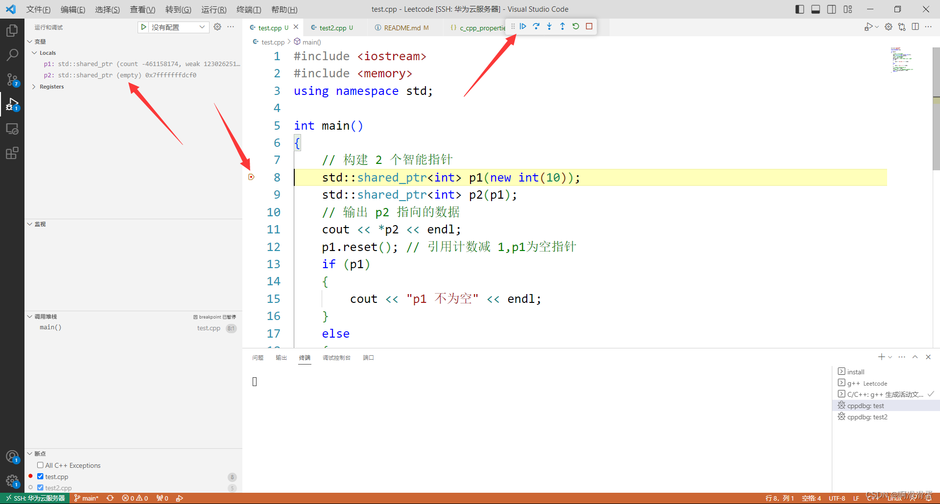Maximize the panel with the chevron up
The width and height of the screenshot is (940, 504).
[x=915, y=357]
